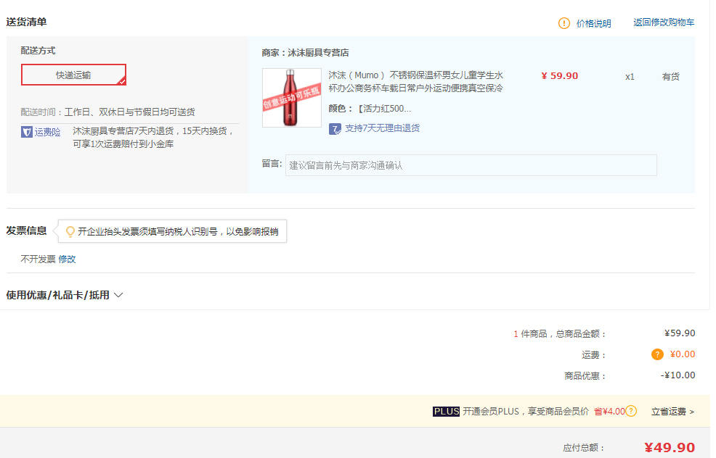Click the delivery time text 工作日、双休日与节假日均可送货
Image resolution: width=716 pixels, height=458 pixels.
click(x=130, y=112)
